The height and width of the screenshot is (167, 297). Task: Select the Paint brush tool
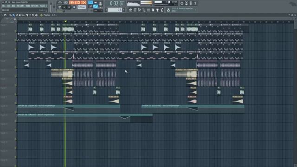pyautogui.click(x=13, y=15)
